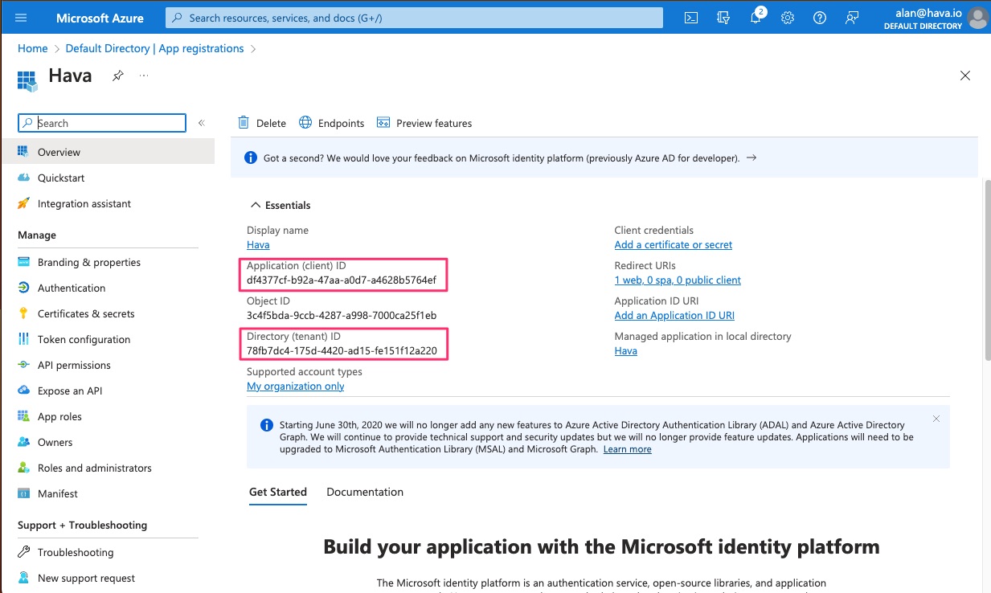Click the help question mark icon
This screenshot has width=991, height=593.
coord(820,18)
